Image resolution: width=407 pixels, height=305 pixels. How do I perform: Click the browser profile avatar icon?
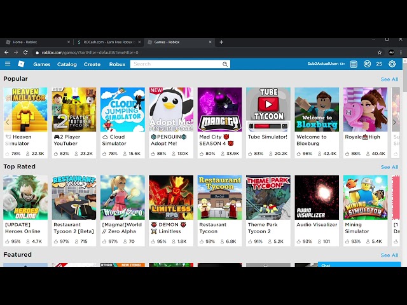pyautogui.click(x=392, y=53)
